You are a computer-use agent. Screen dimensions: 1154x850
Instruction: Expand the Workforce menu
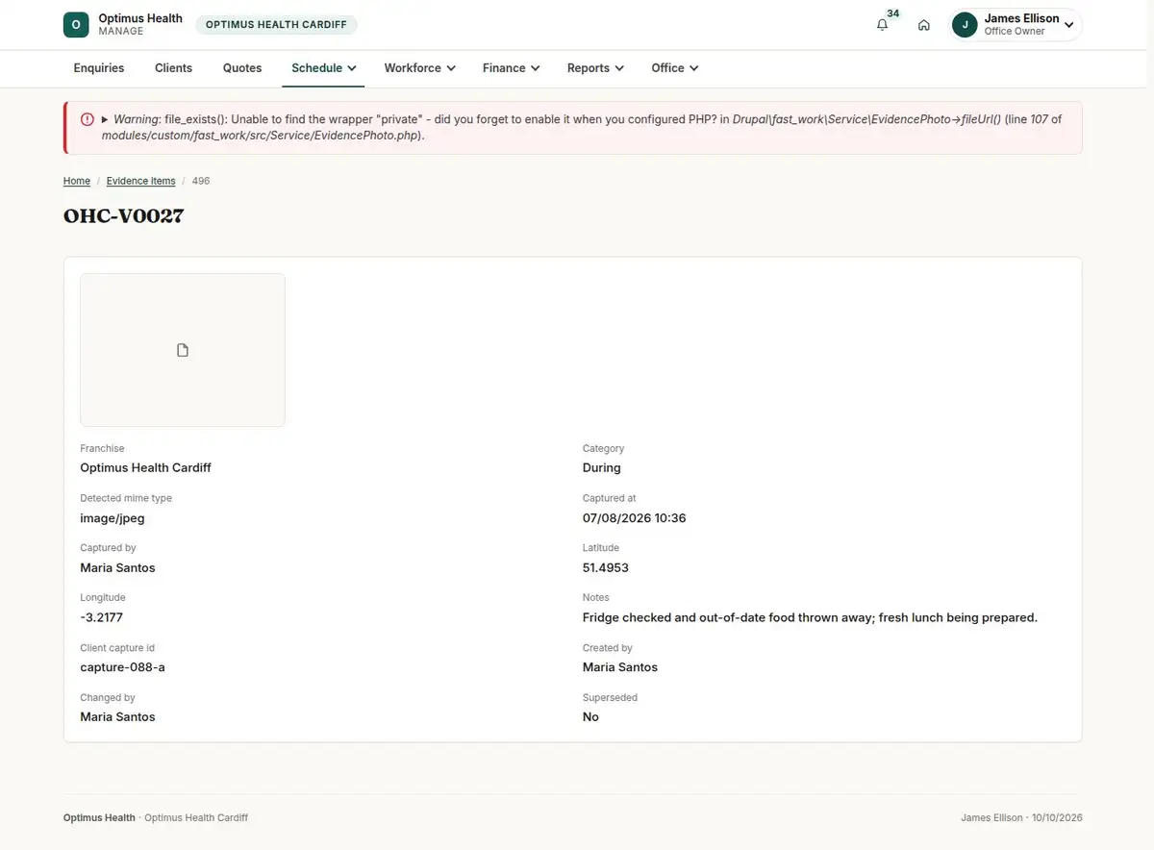point(419,68)
